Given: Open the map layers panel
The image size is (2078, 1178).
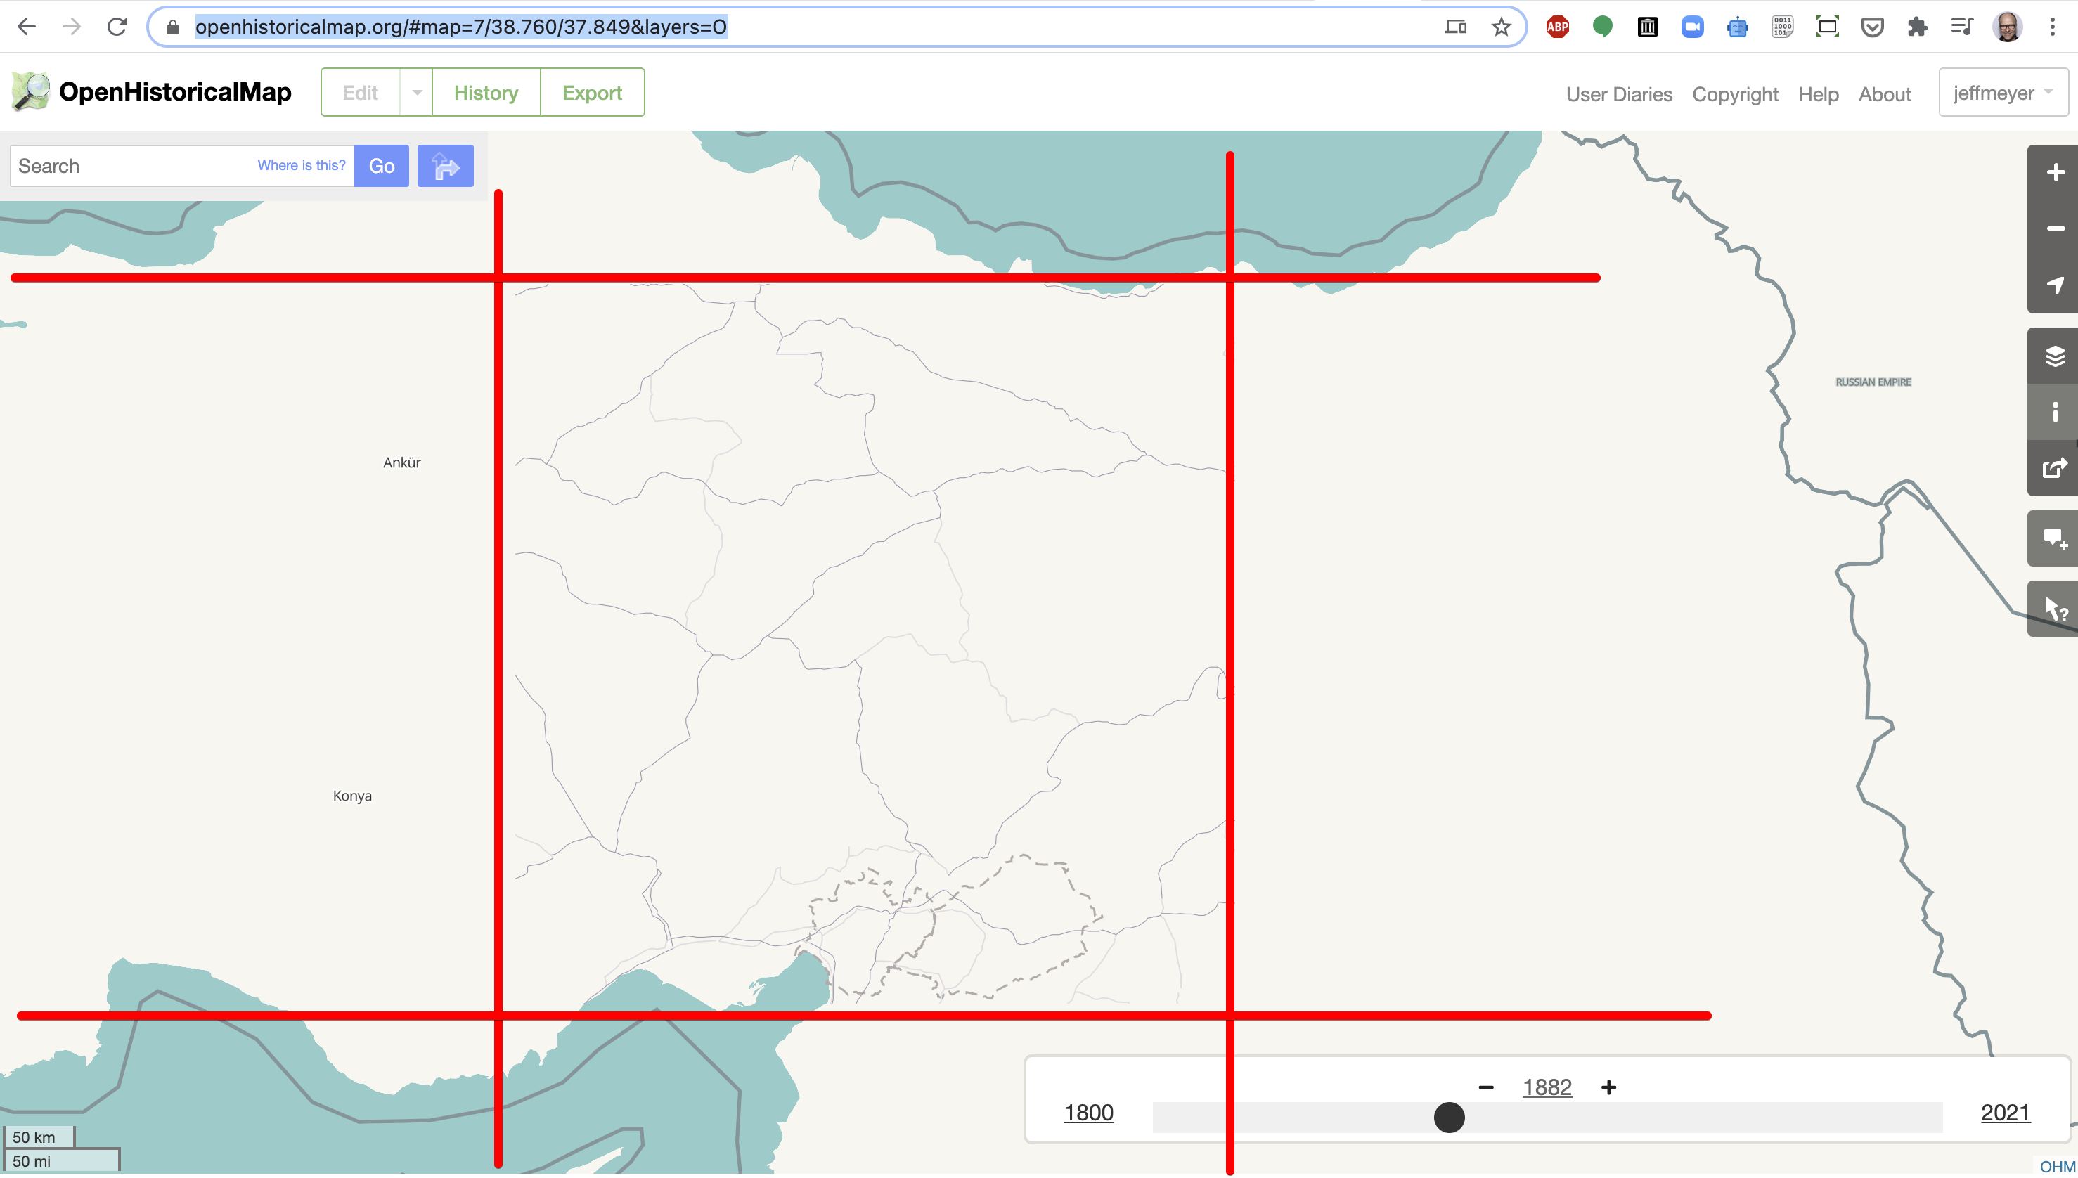Looking at the screenshot, I should [x=2056, y=354].
